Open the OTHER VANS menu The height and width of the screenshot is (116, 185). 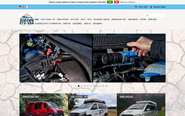pos(152,19)
